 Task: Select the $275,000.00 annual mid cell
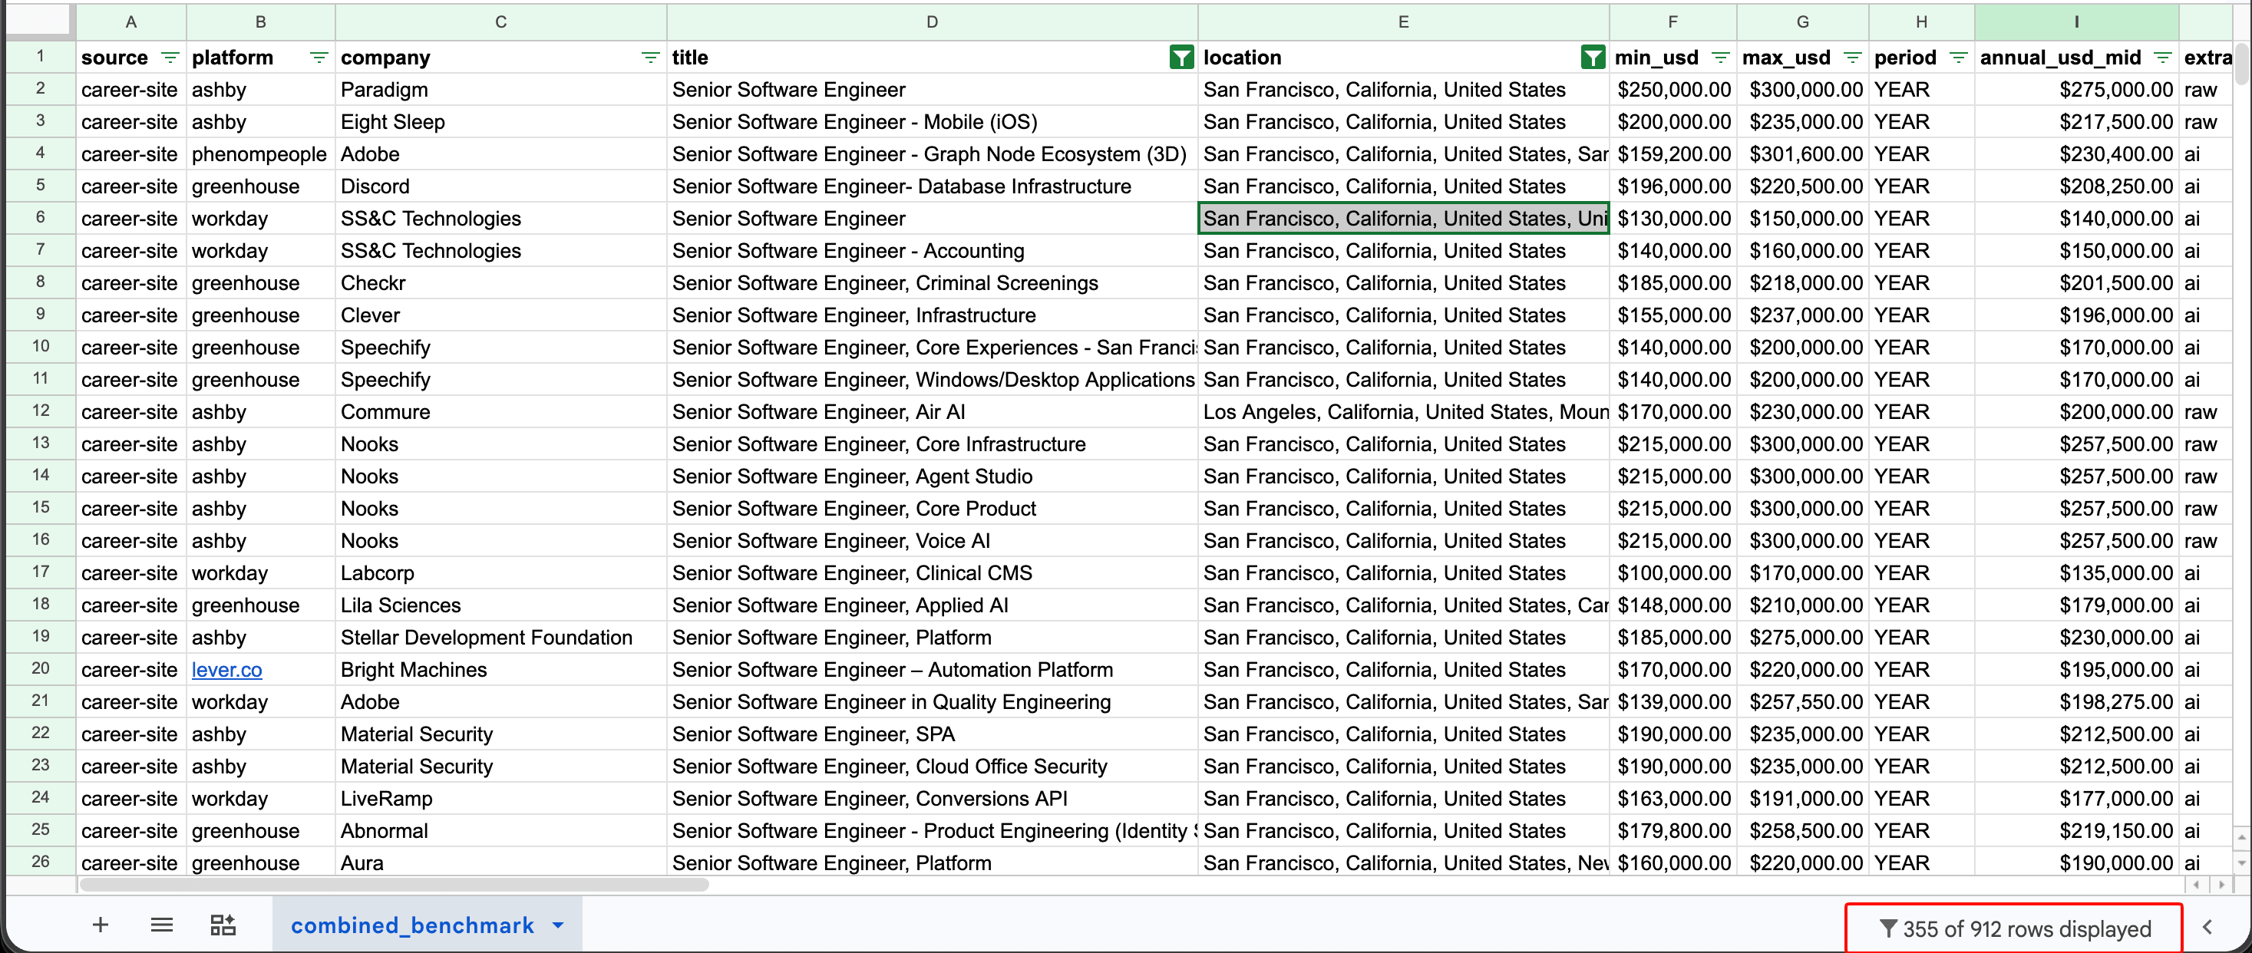[x=2076, y=89]
